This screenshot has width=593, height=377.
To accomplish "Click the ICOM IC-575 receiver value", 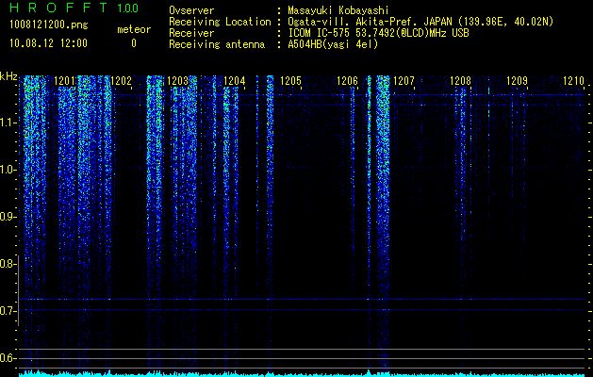I will click(378, 33).
